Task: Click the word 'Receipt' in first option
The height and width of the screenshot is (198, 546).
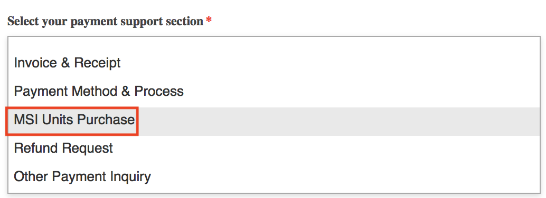Action: [97, 63]
